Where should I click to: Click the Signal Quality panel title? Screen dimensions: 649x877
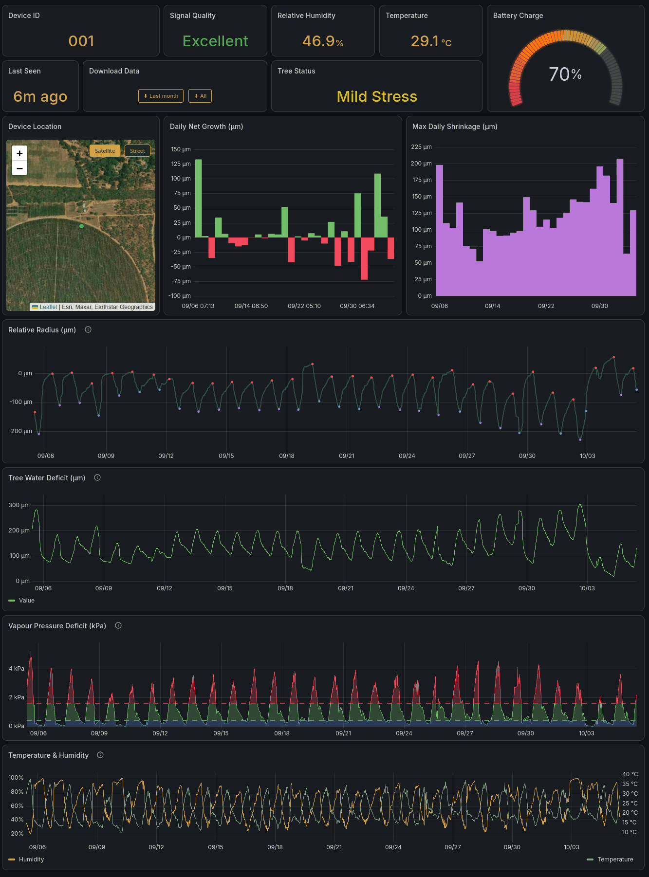coord(193,16)
